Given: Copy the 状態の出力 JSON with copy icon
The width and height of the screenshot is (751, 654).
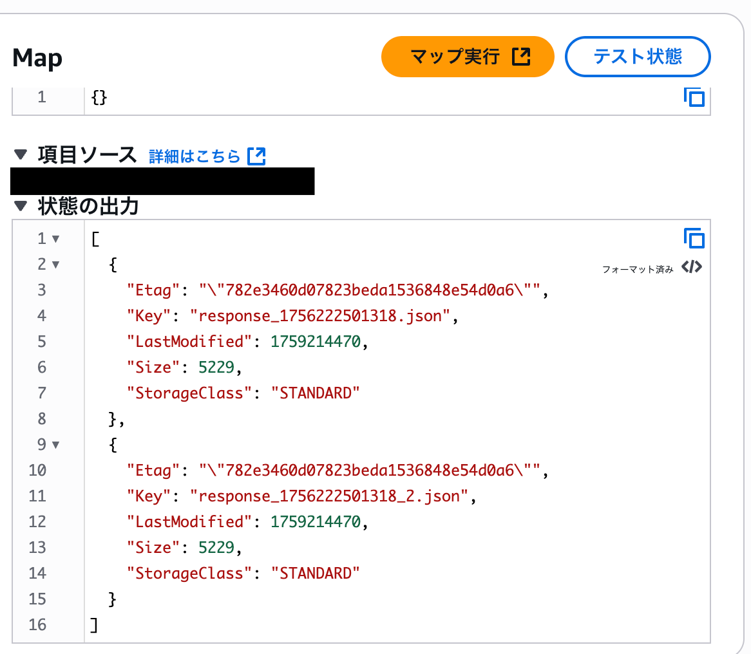Looking at the screenshot, I should pyautogui.click(x=694, y=238).
